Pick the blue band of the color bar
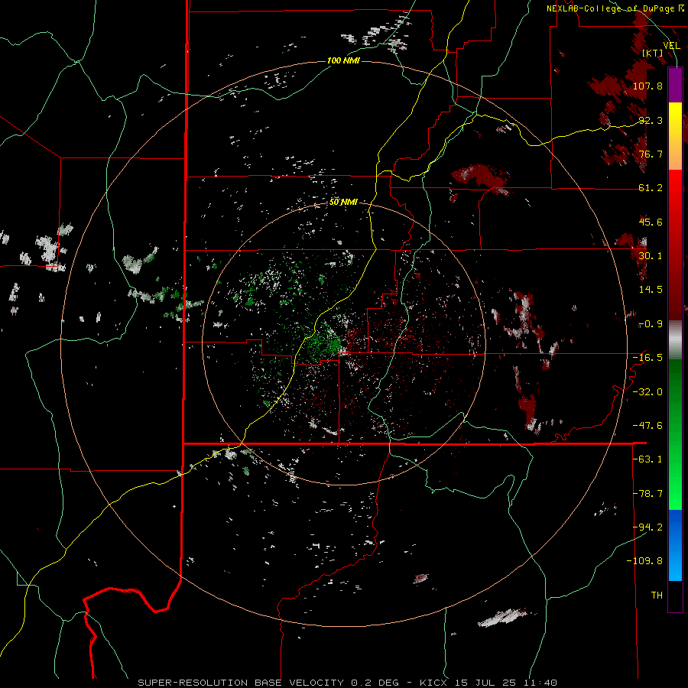The height and width of the screenshot is (688, 688). pos(675,545)
